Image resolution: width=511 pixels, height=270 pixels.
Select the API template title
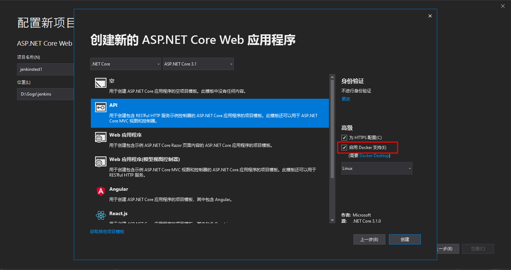(x=113, y=105)
